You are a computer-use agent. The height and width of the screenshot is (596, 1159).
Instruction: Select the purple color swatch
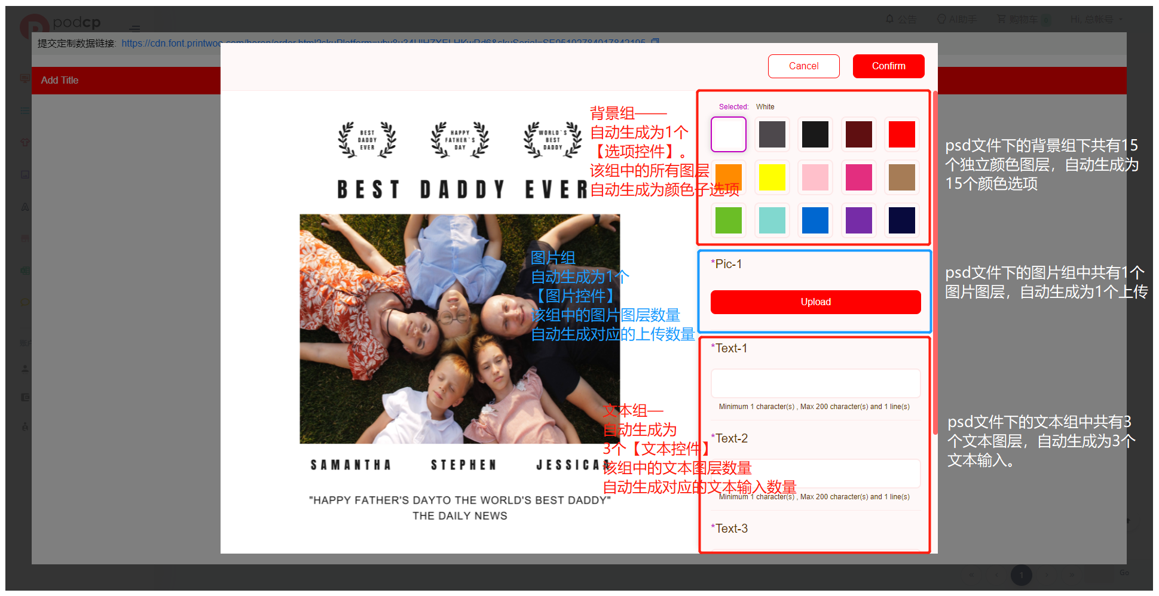coord(859,220)
